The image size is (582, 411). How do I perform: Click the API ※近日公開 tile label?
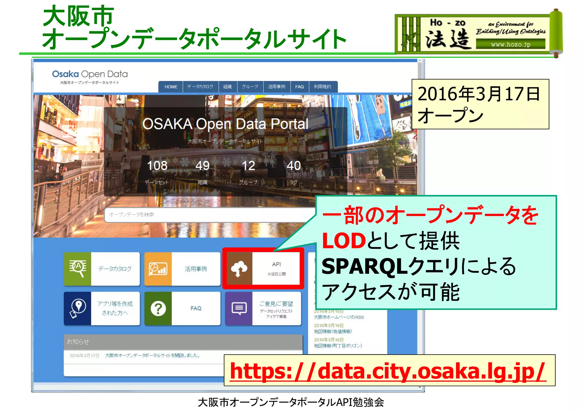tap(276, 269)
